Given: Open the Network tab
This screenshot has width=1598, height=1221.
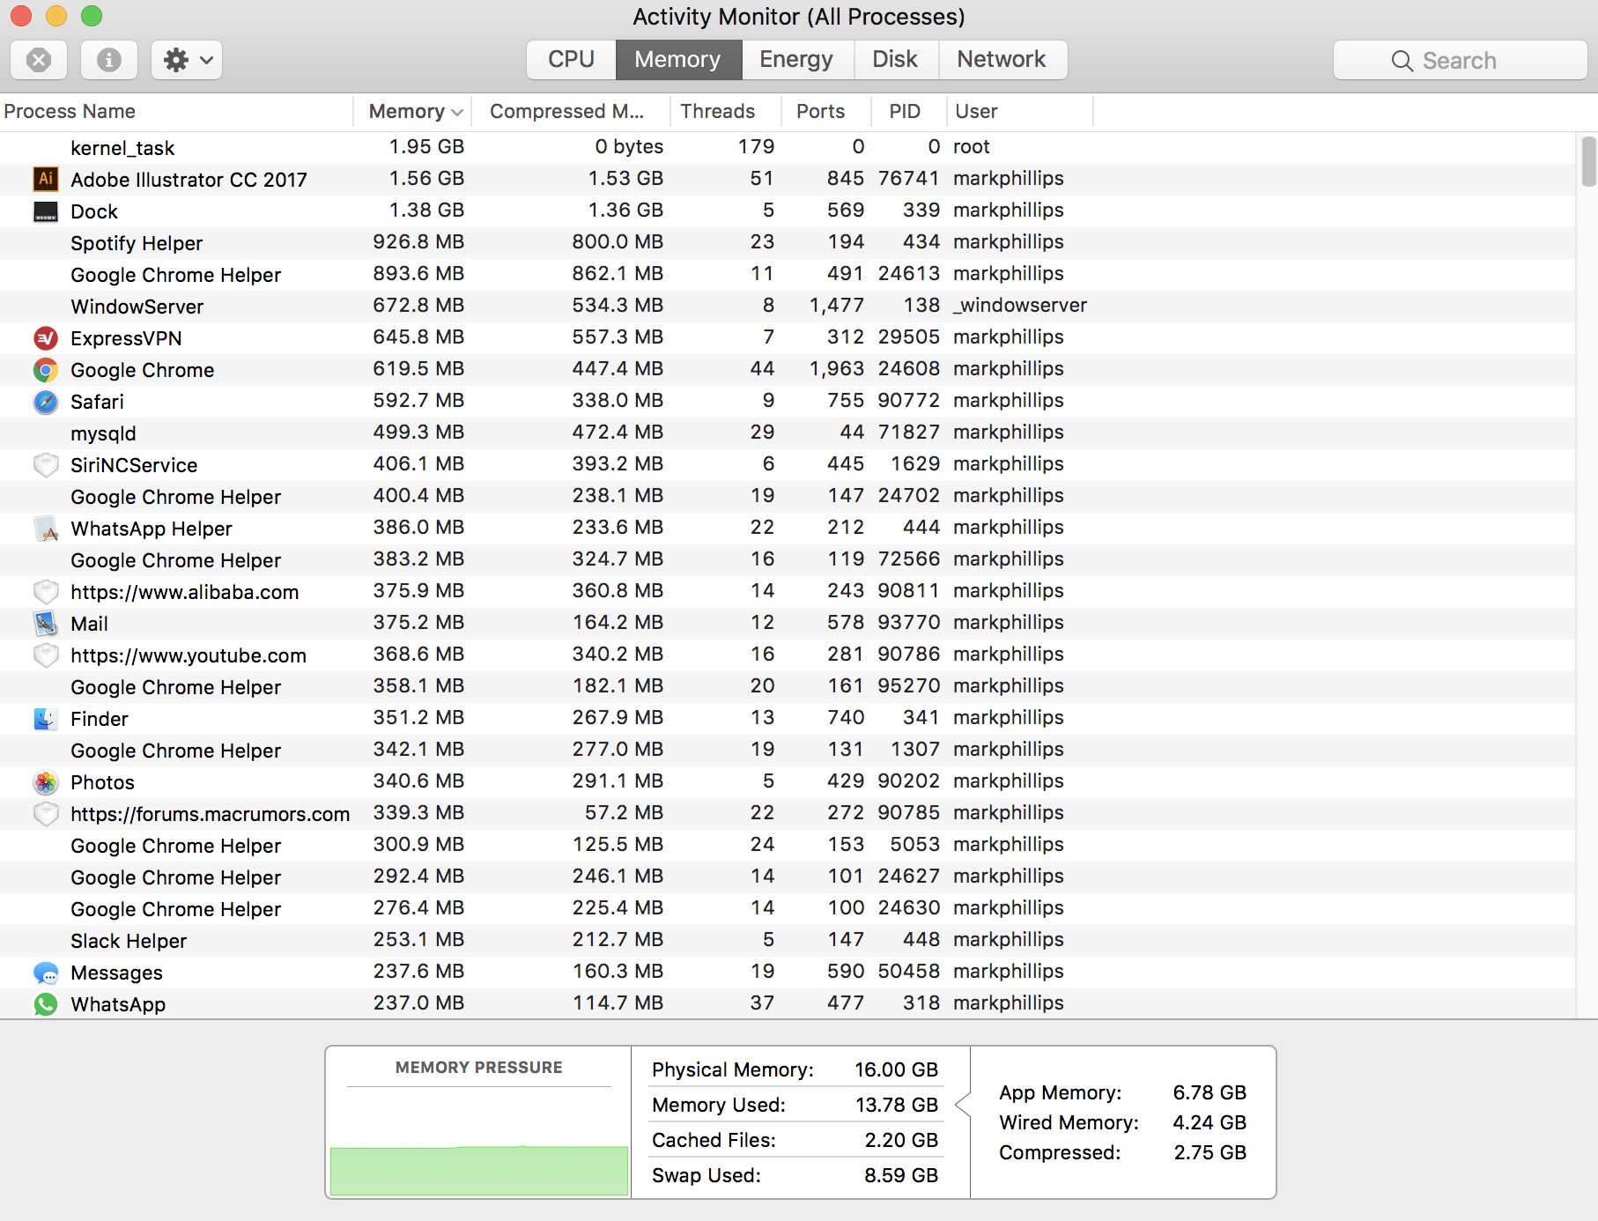Looking at the screenshot, I should 1002,60.
